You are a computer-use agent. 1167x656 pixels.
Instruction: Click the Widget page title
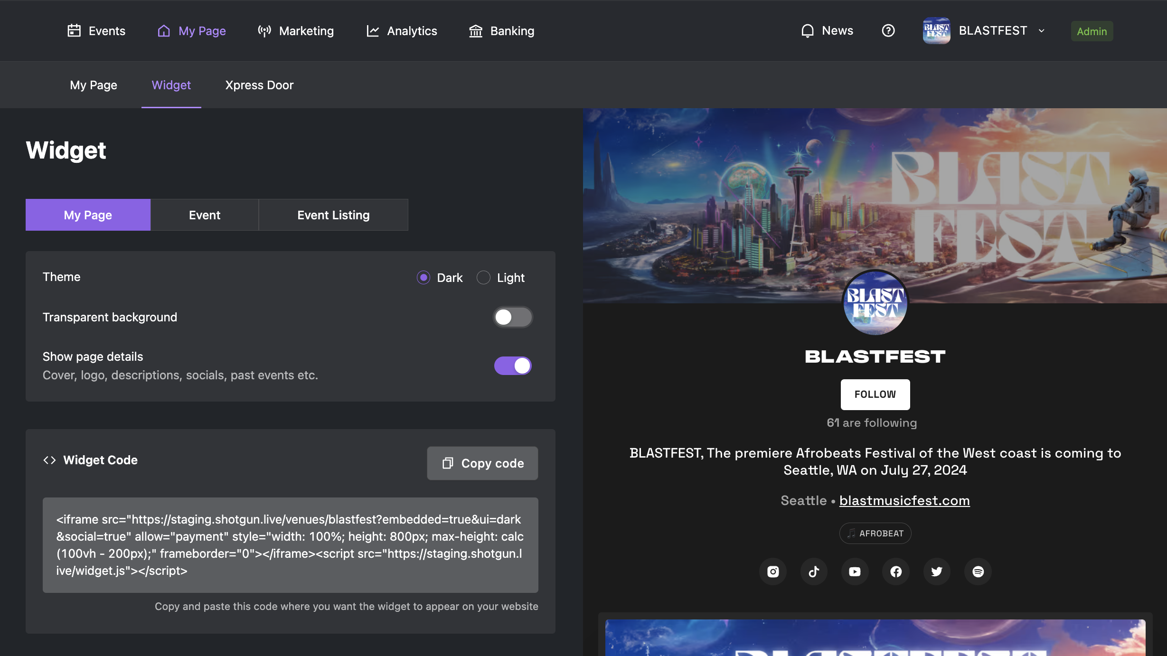pyautogui.click(x=66, y=150)
